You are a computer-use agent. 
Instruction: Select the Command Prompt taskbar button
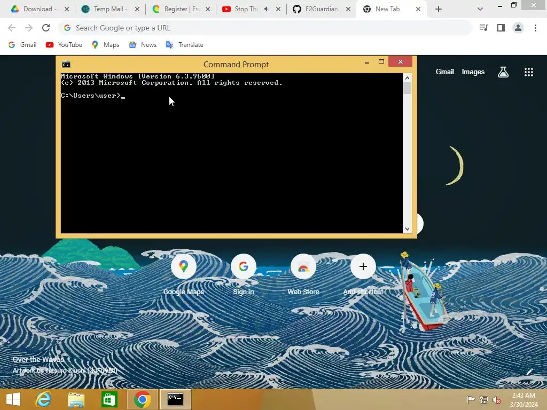click(175, 399)
